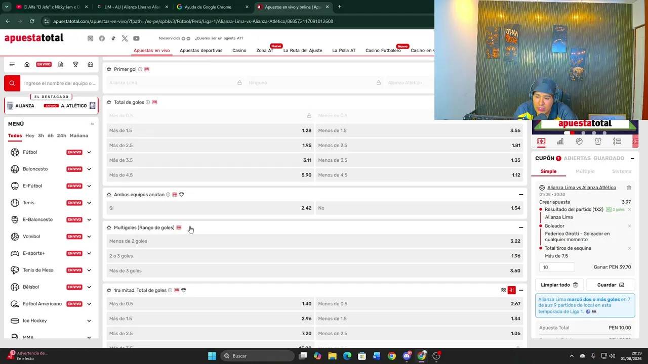Go to the sidebar home icon
Screen dimensions: 648x364
pyautogui.click(x=27, y=64)
